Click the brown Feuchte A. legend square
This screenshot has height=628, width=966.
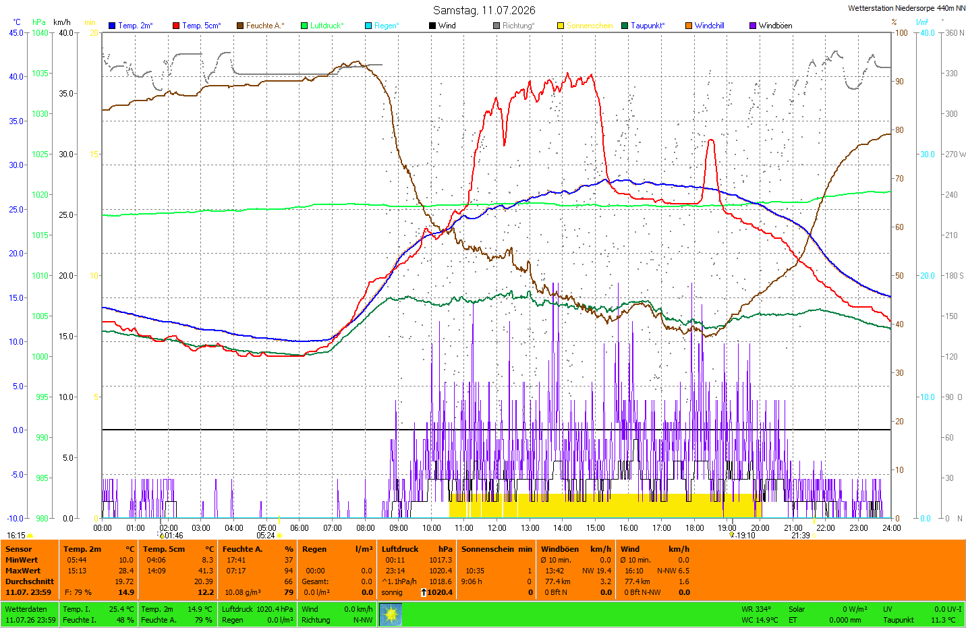click(240, 26)
